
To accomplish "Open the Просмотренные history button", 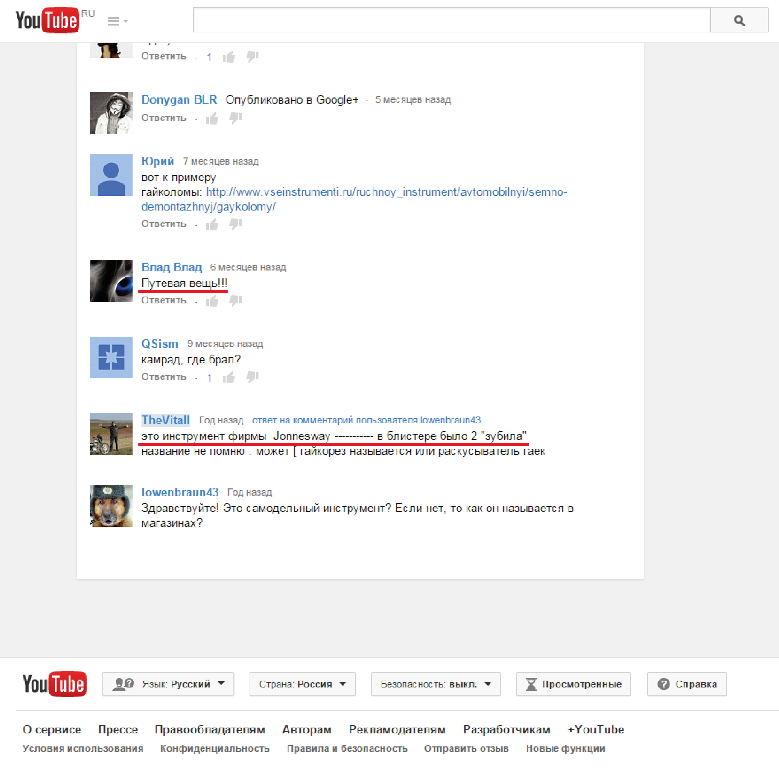I will [573, 684].
